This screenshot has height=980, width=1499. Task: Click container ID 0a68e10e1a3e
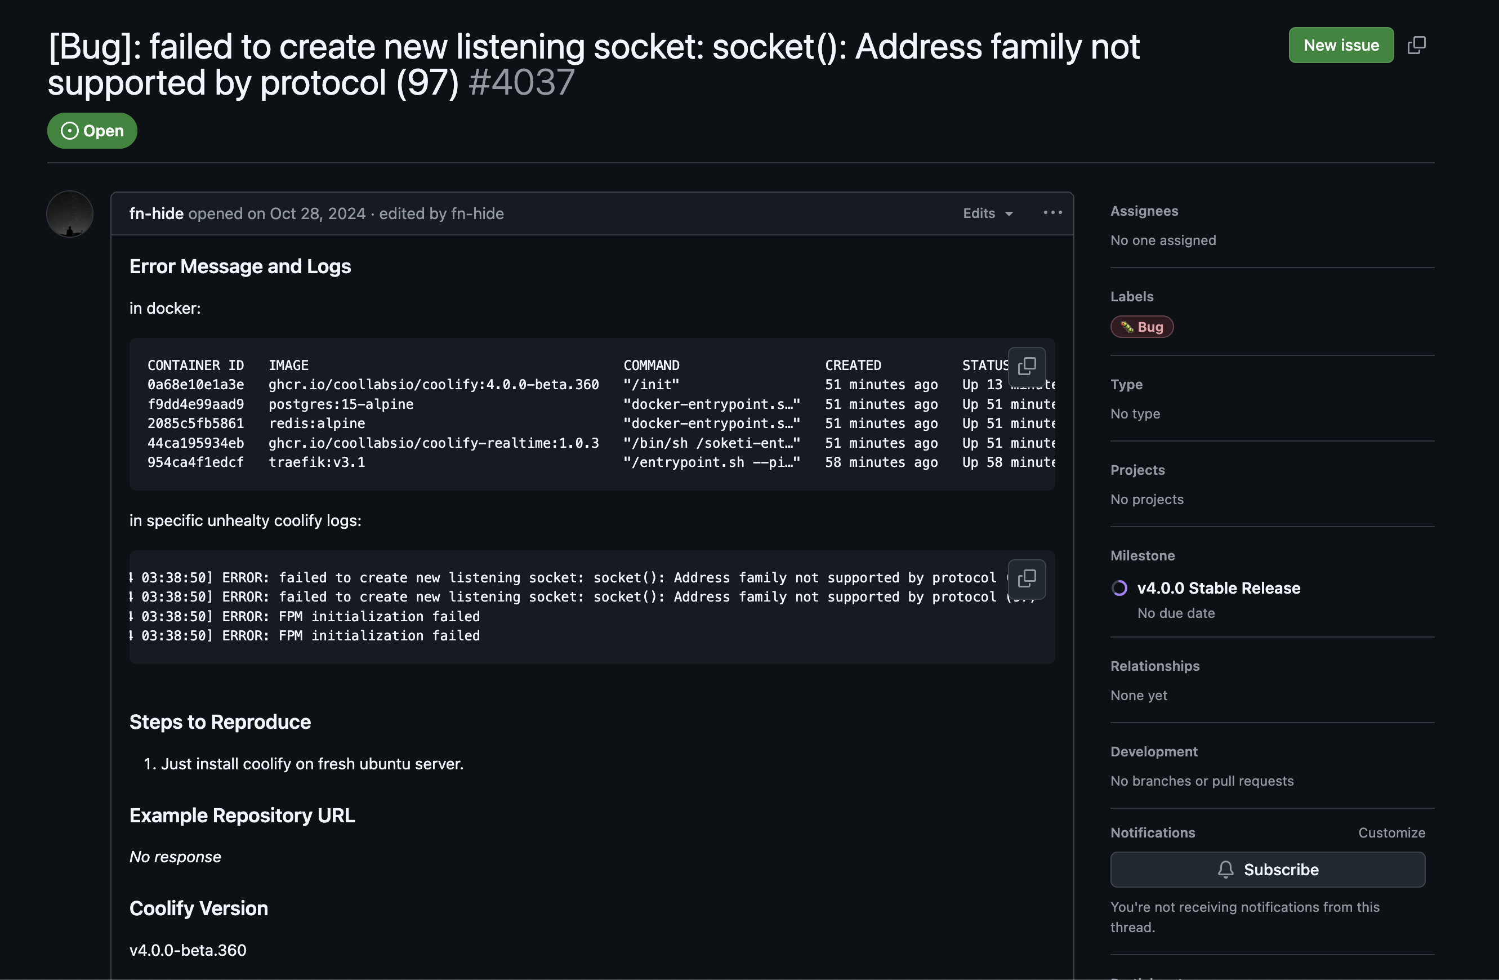pos(195,385)
